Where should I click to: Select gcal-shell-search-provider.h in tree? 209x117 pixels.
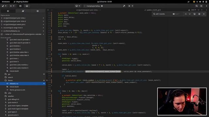pos(20,43)
